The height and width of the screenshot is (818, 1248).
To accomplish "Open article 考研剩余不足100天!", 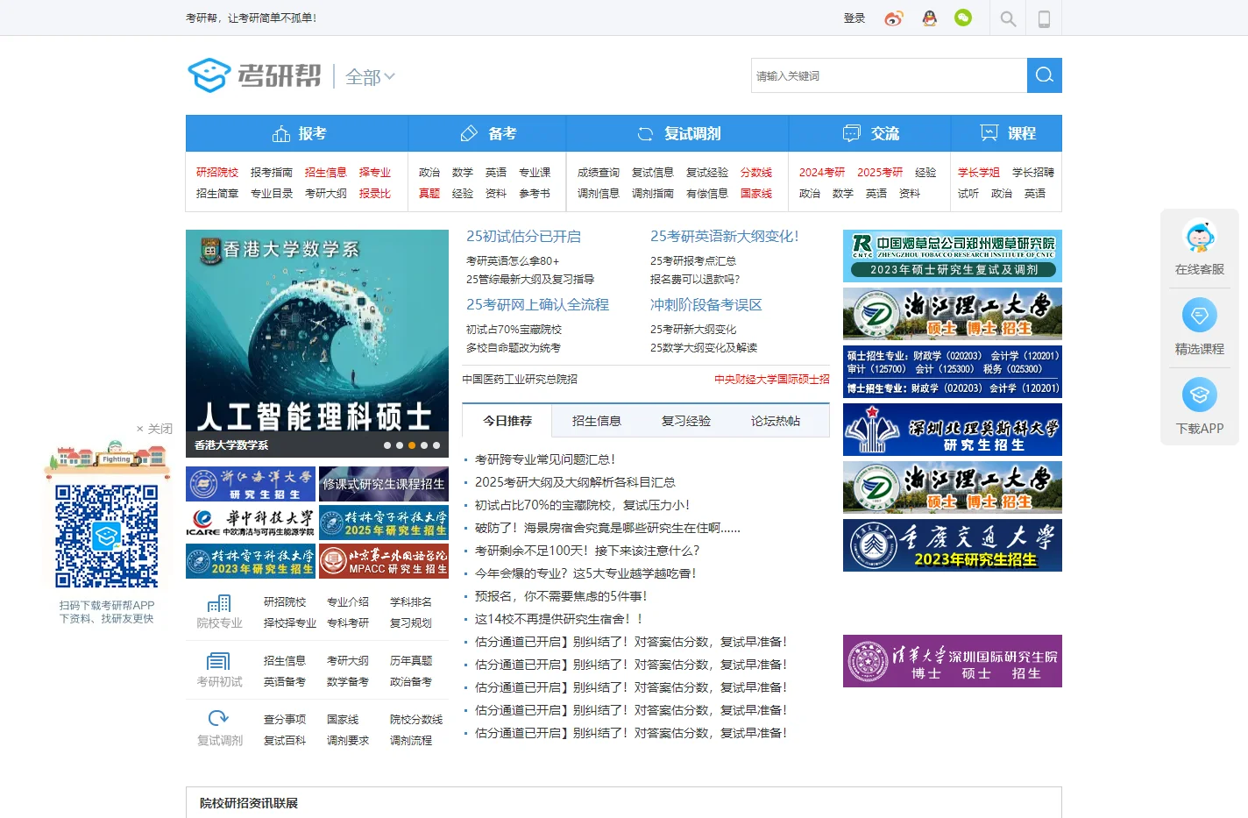I will click(587, 551).
